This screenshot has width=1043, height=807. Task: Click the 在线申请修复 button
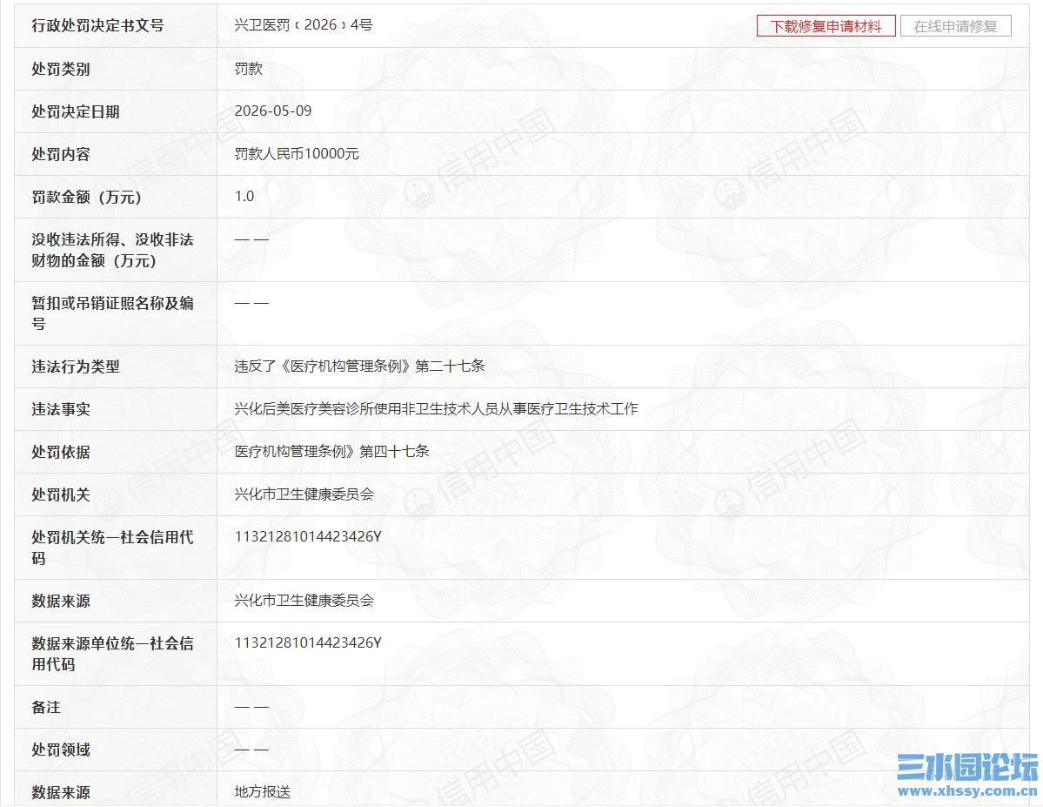tap(955, 26)
